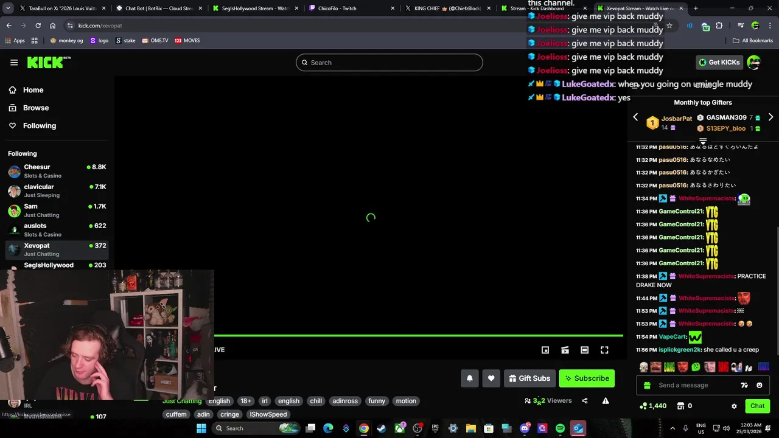Click the Windows Start button

point(201,428)
